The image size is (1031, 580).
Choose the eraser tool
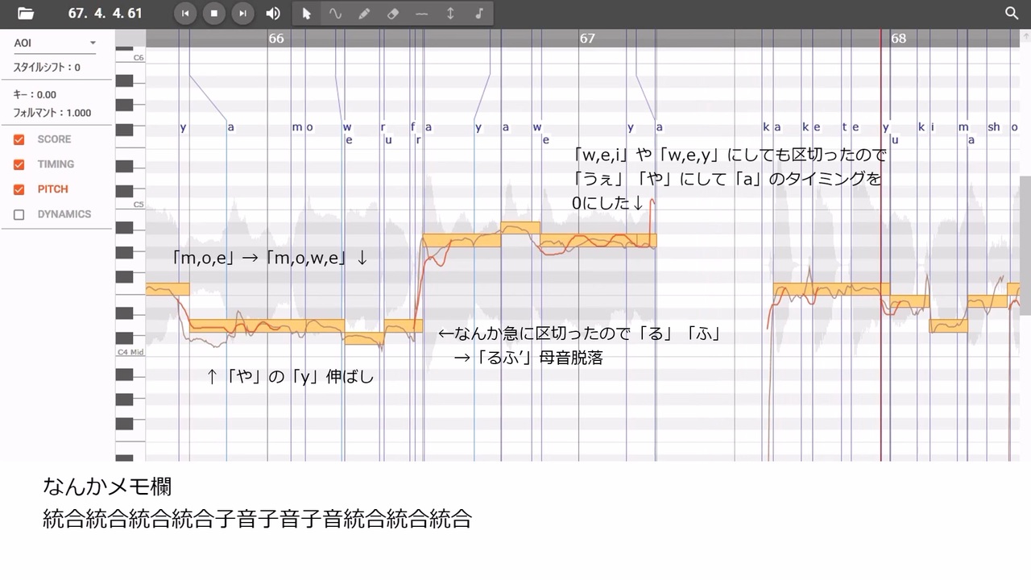click(x=393, y=13)
